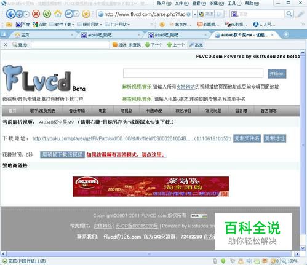Click the high-speed mode icon beside address bar
Screen dimensions: 307x265
(206, 14)
